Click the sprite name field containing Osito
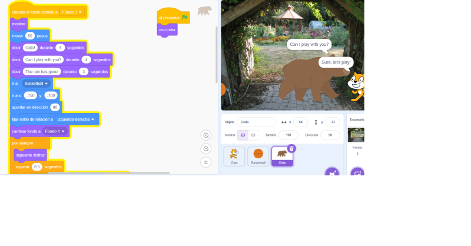The height and width of the screenshot is (246, 471). [x=256, y=122]
